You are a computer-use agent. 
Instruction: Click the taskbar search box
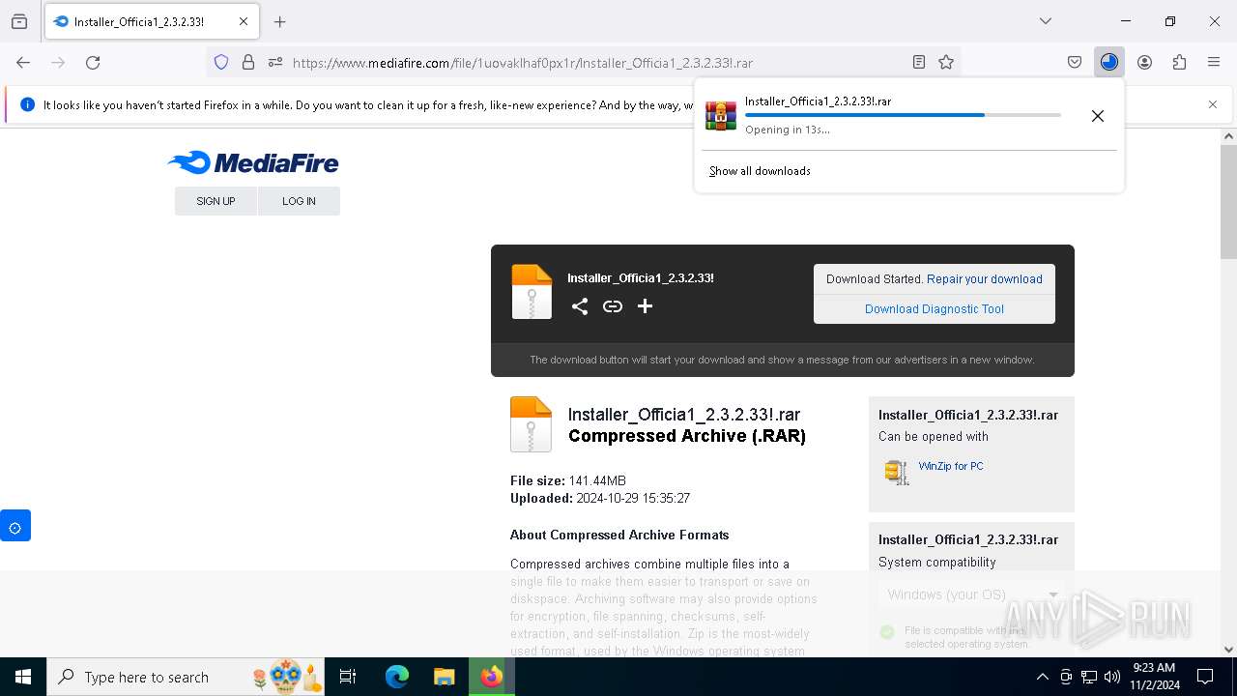coord(186,677)
